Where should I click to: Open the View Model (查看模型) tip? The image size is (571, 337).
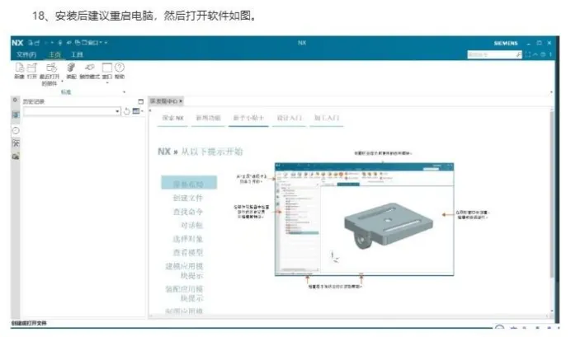click(x=187, y=252)
